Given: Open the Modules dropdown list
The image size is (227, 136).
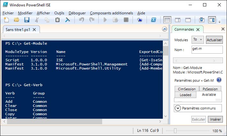Looking at the screenshot, I should click(198, 40).
